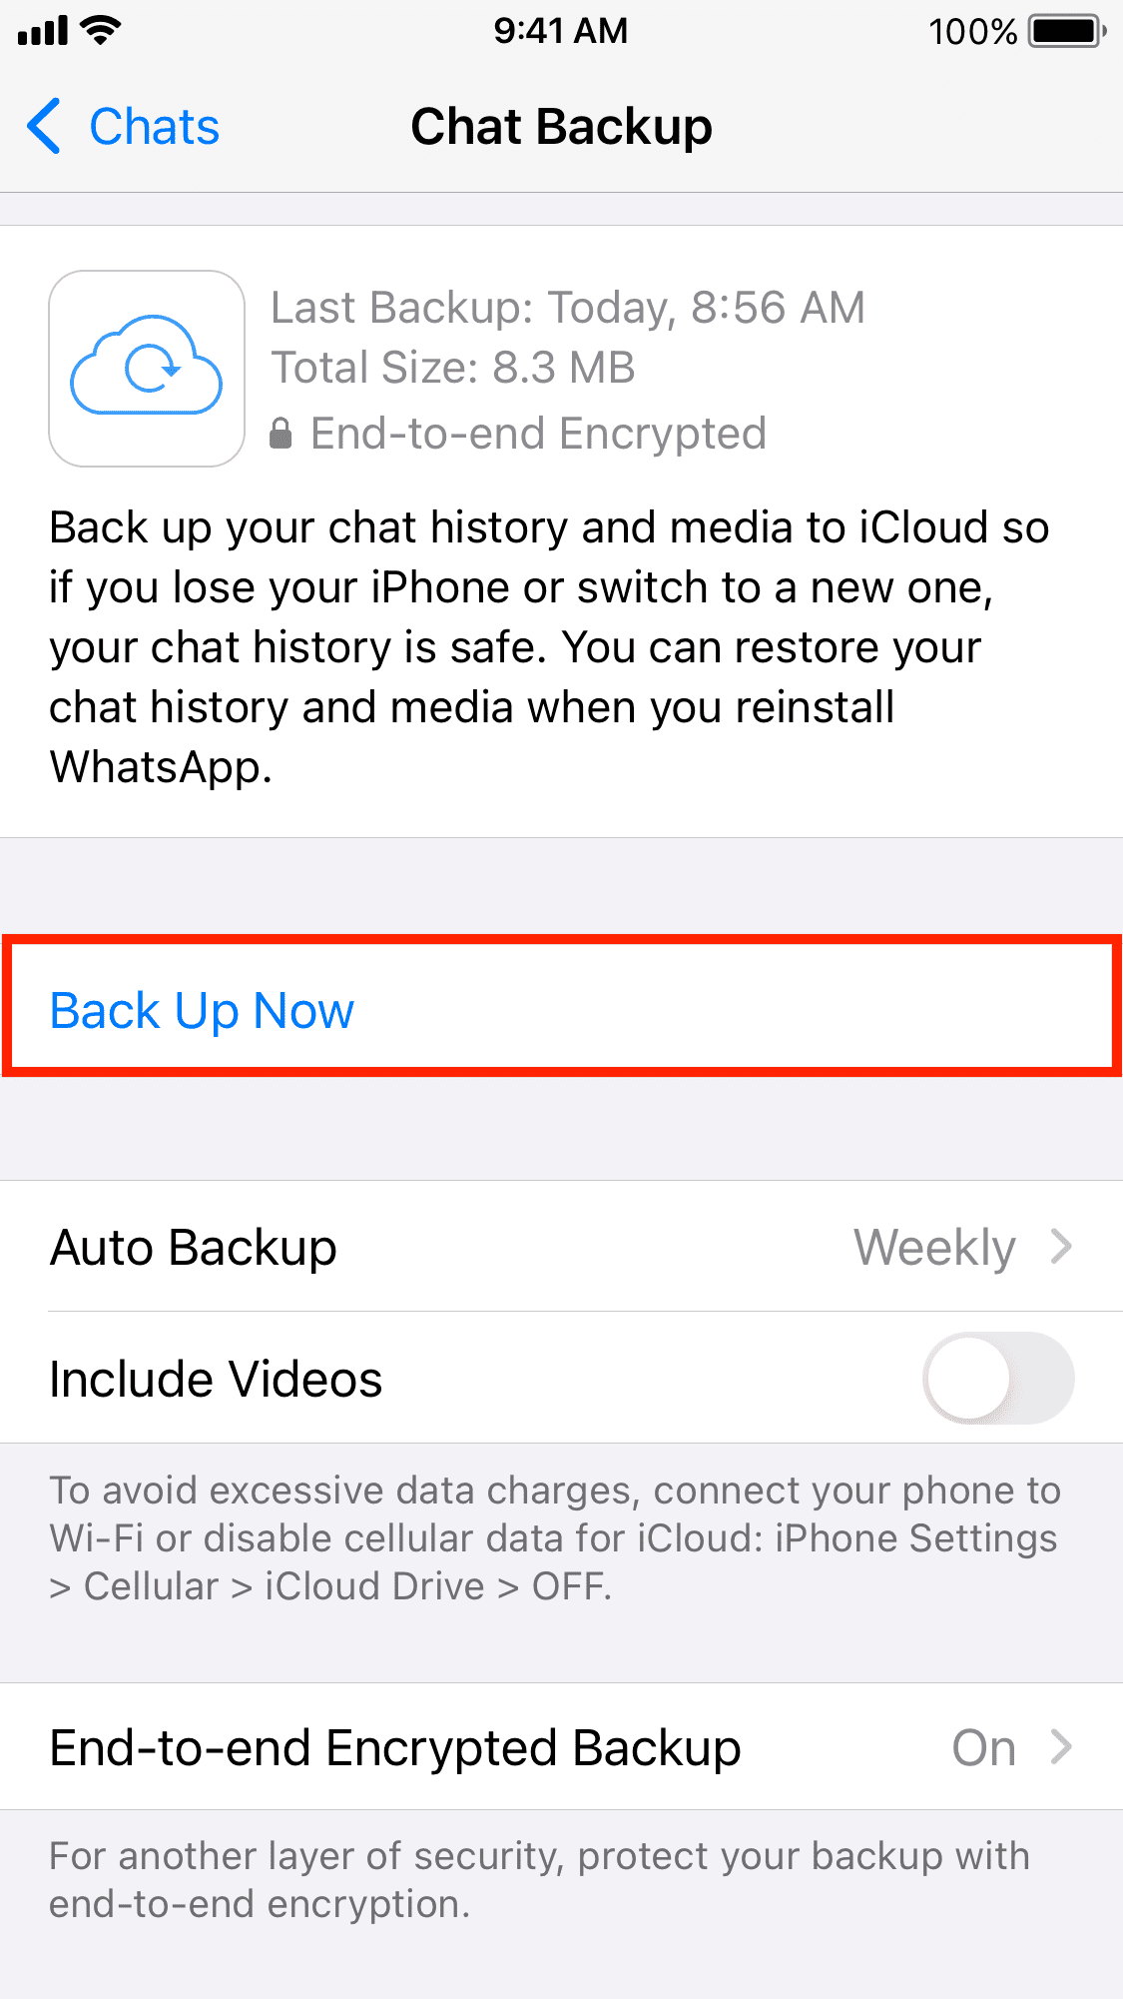Change the Weekly auto backup frequency
The image size is (1123, 1999).
click(934, 1248)
